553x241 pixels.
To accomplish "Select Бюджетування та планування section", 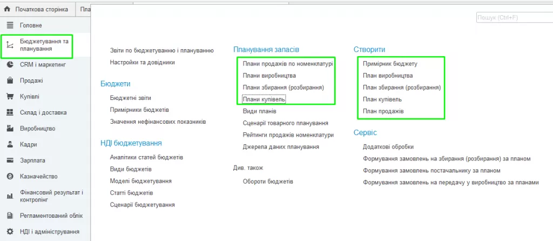I will [x=45, y=45].
